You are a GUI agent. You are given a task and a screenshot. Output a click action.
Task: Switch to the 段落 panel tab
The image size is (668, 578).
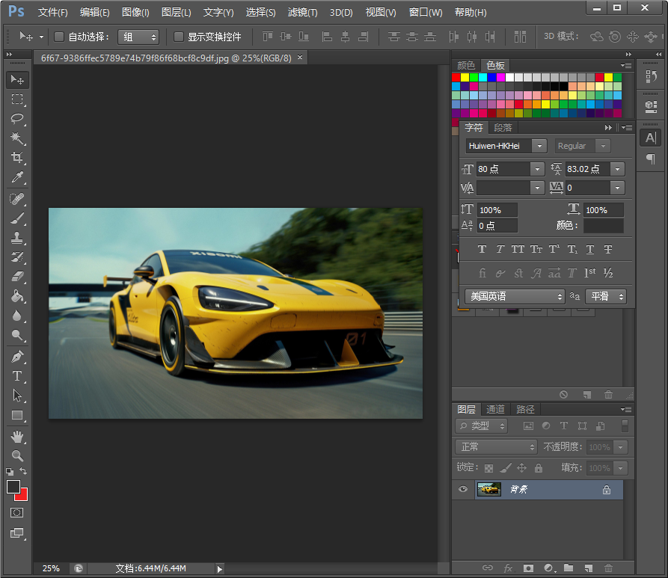503,127
